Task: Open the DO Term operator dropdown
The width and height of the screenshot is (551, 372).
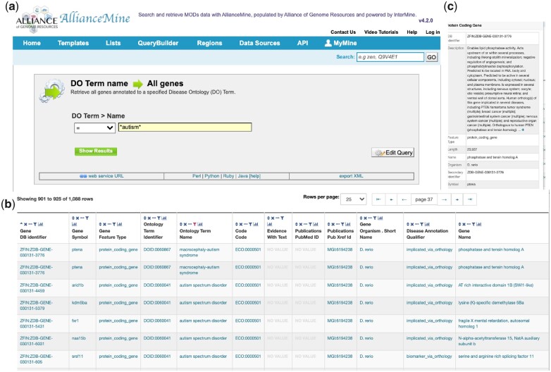Action: click(94, 128)
